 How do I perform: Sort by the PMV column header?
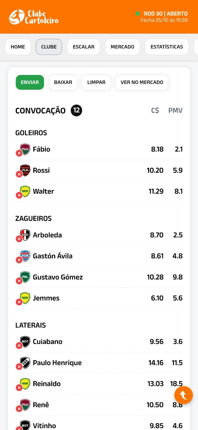click(x=175, y=110)
